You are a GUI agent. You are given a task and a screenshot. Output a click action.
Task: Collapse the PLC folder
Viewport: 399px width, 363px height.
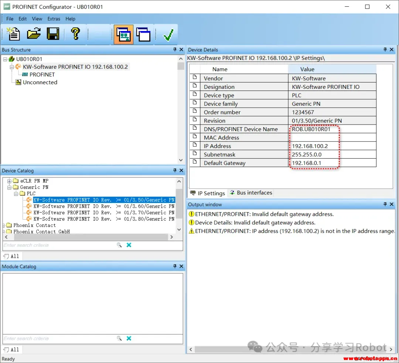pyautogui.click(x=16, y=194)
